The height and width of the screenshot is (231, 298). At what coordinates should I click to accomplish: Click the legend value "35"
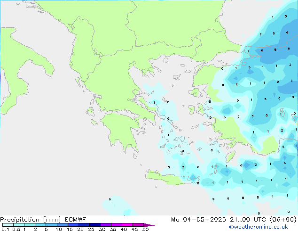click(x=113, y=229)
